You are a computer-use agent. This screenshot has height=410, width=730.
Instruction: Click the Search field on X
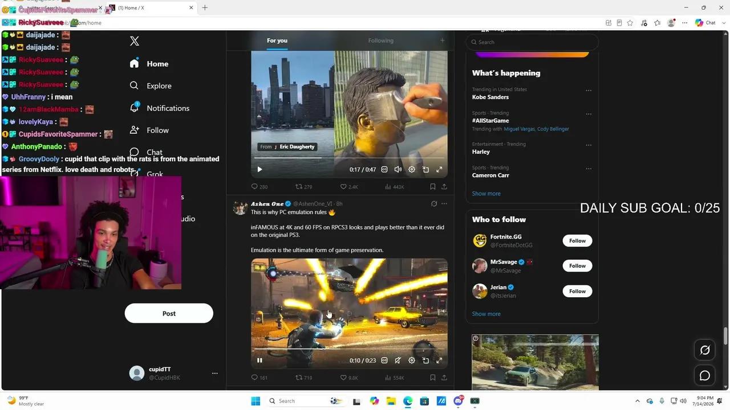click(x=532, y=42)
